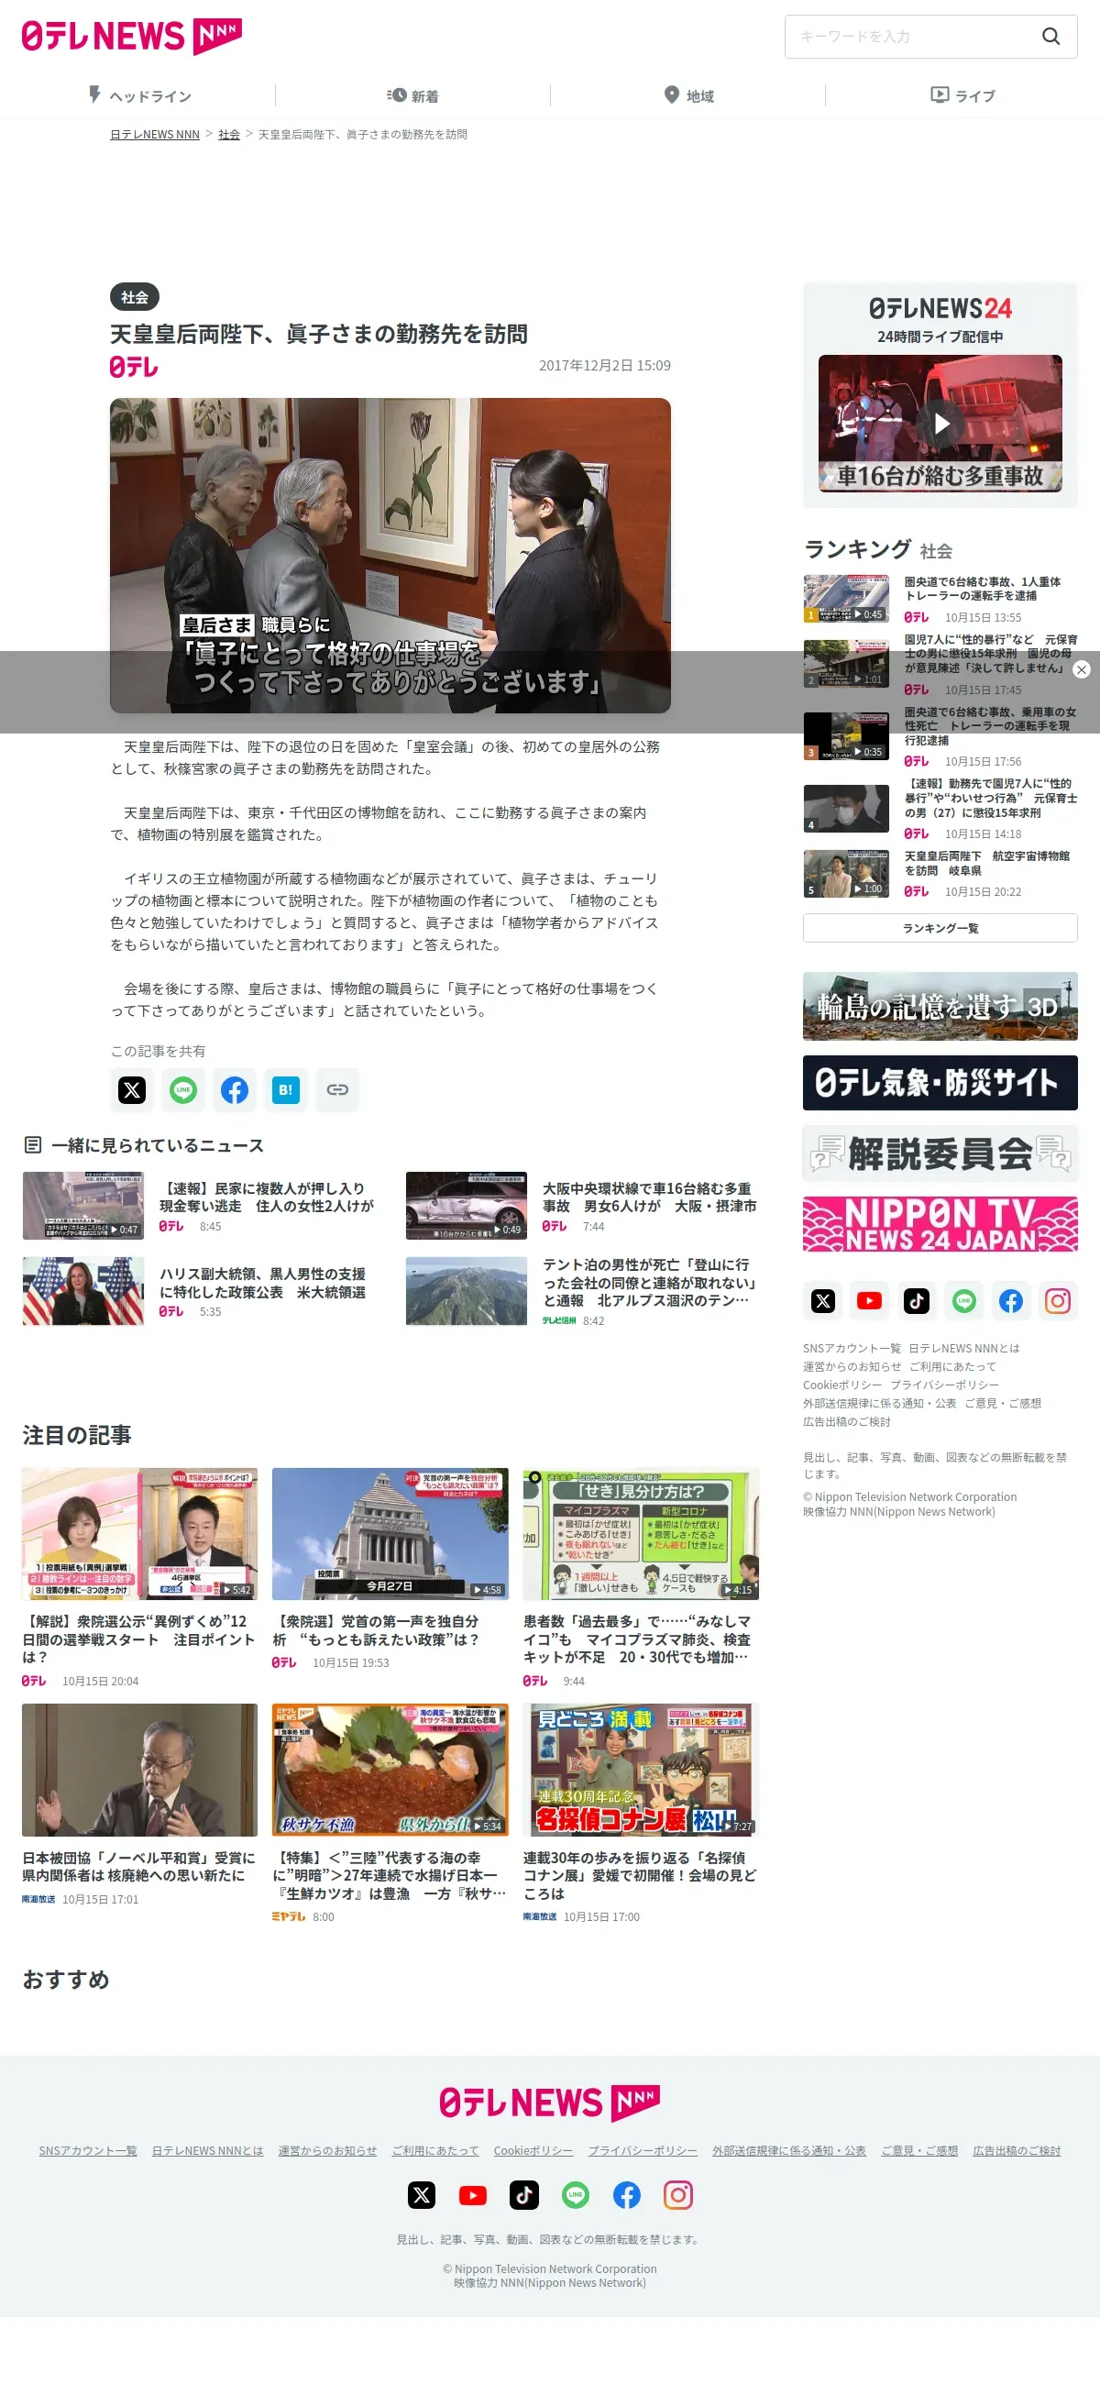Click the 日テレNEWS NNN header logo
This screenshot has height=2395, width=1100.
coord(131,37)
